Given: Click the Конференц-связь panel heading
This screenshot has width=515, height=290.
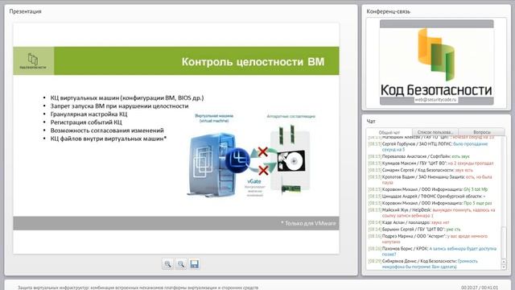Looking at the screenshot, I should click(x=388, y=11).
